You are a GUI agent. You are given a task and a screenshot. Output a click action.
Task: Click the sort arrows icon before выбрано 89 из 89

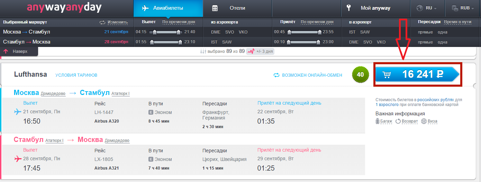pos(203,51)
